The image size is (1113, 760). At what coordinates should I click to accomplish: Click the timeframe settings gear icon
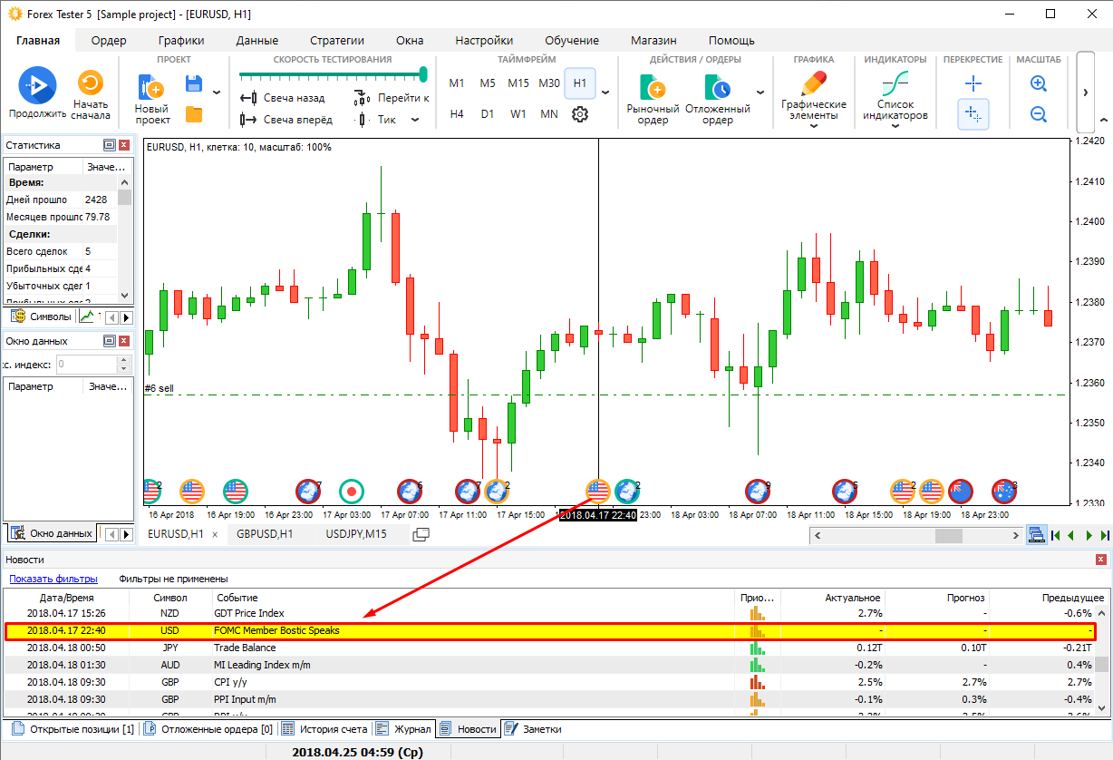(580, 114)
